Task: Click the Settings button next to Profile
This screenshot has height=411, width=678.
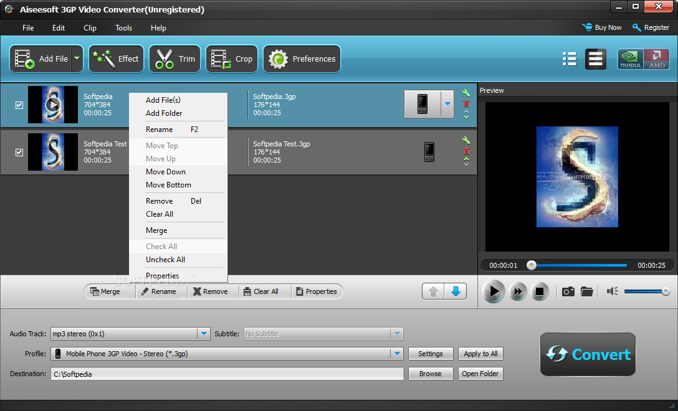Action: [431, 354]
